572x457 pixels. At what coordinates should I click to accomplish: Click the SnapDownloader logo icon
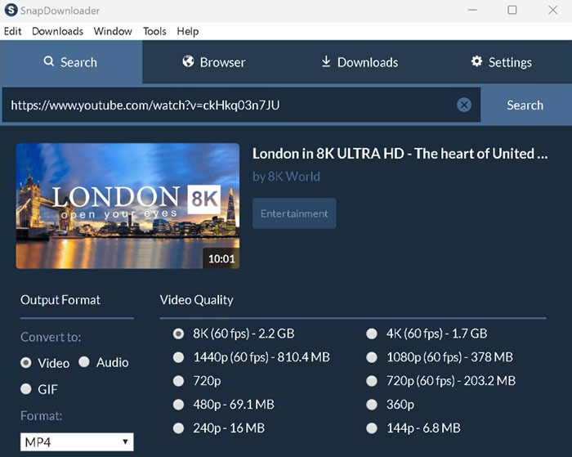pyautogui.click(x=11, y=10)
